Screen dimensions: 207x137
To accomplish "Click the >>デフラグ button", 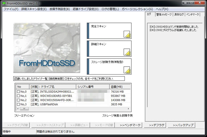I will pyautogui.click(x=155, y=125).
